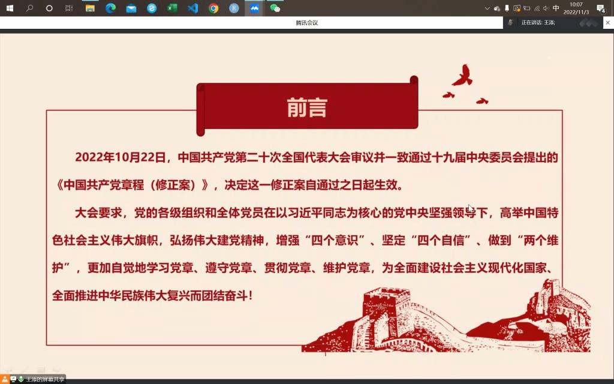This screenshot has width=614, height=384.
Task: Click the speaking status bar for 王添
Action: click(538, 22)
